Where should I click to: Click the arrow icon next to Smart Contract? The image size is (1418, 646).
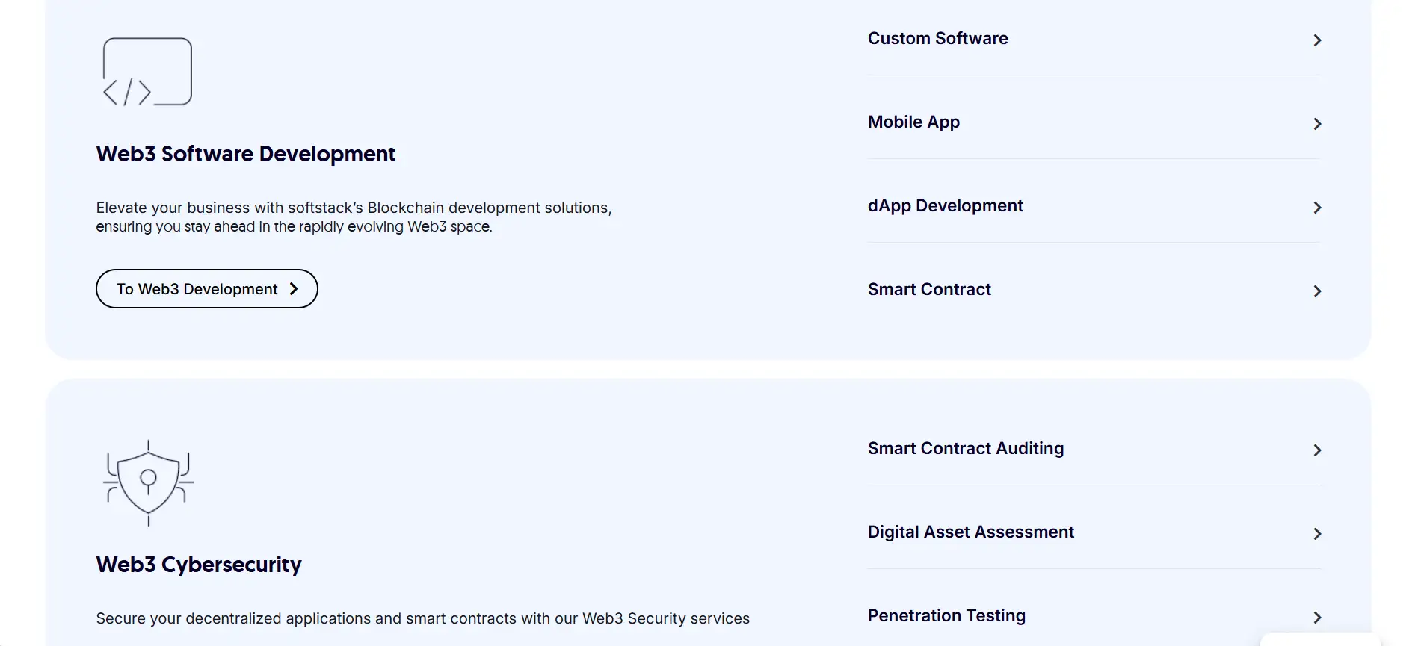click(1317, 291)
